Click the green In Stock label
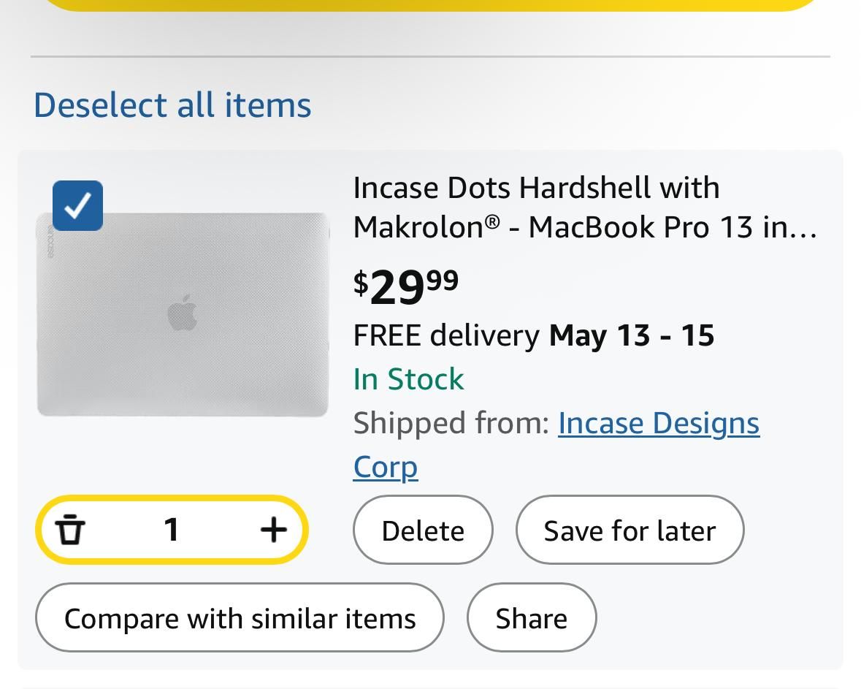The width and height of the screenshot is (861, 689). (x=408, y=379)
